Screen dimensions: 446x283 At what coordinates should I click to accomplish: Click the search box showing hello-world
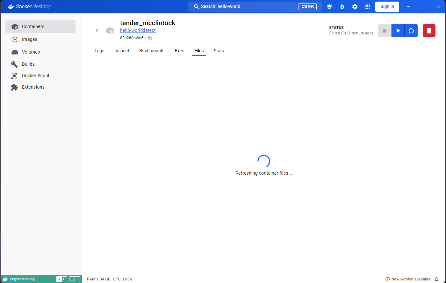(255, 7)
